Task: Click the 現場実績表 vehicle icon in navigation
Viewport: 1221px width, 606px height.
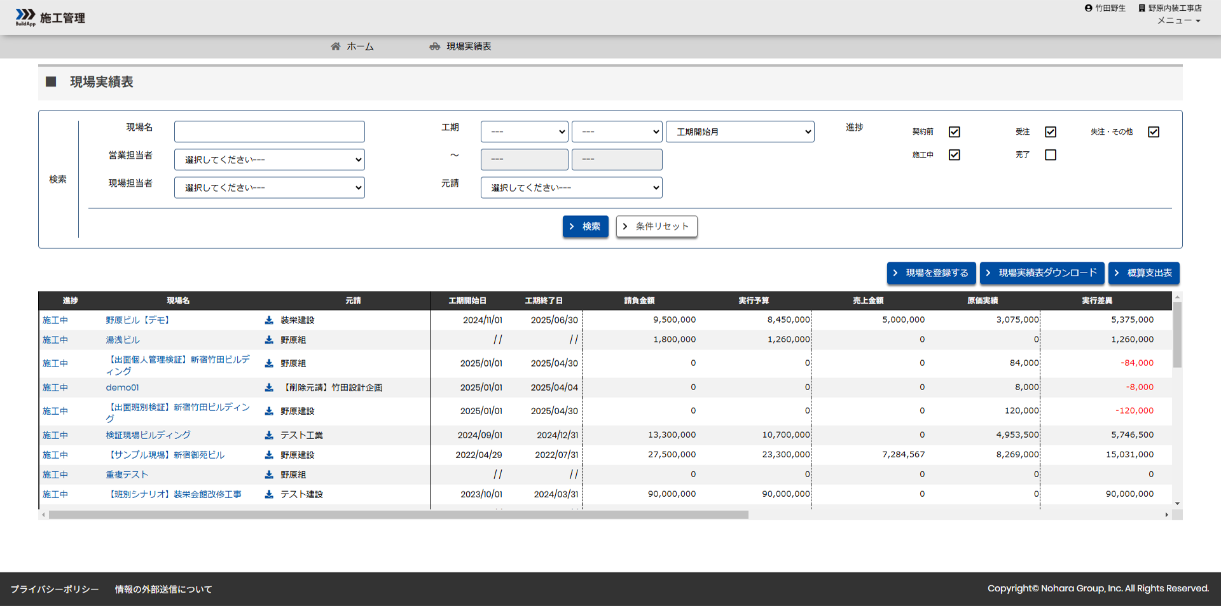Action: (435, 46)
